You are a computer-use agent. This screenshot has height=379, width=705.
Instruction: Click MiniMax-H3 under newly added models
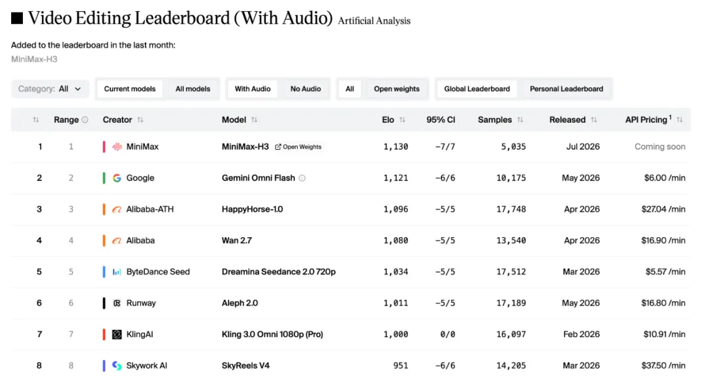tap(34, 59)
